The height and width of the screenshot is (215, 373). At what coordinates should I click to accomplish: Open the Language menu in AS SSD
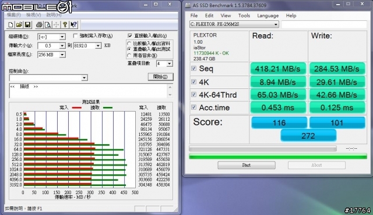[268, 16]
